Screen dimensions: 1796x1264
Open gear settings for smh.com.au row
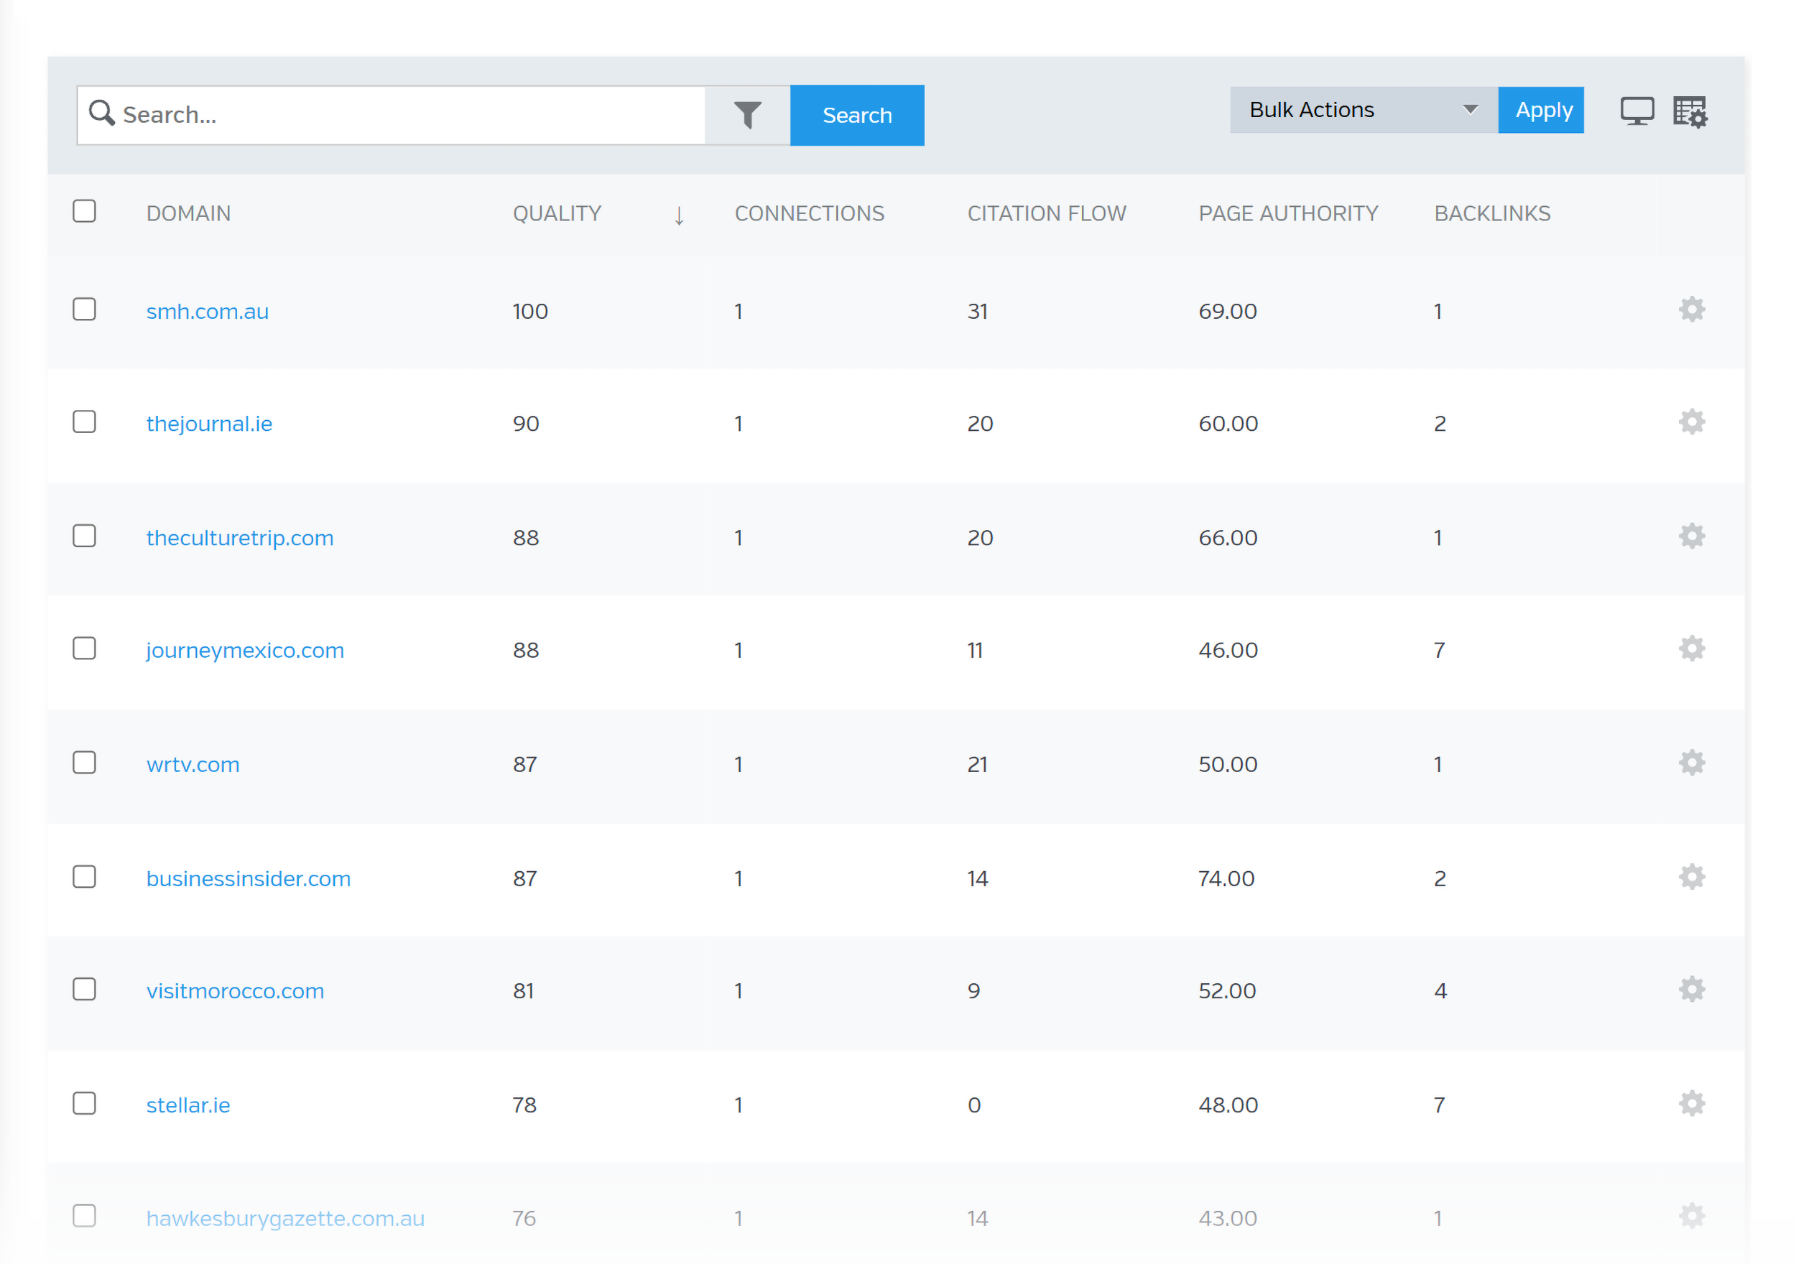pyautogui.click(x=1691, y=310)
